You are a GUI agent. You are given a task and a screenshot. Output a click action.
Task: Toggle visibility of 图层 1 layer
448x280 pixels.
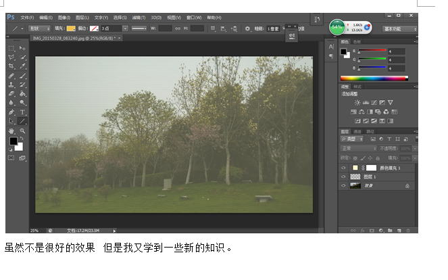(x=343, y=177)
